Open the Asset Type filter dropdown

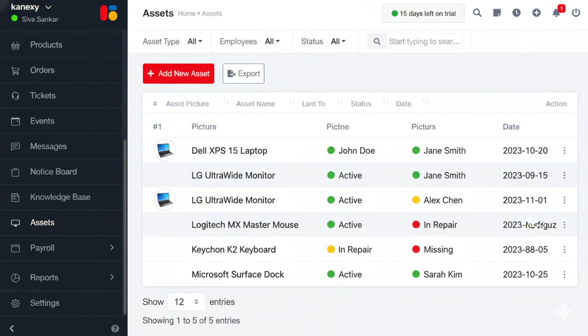pos(195,41)
